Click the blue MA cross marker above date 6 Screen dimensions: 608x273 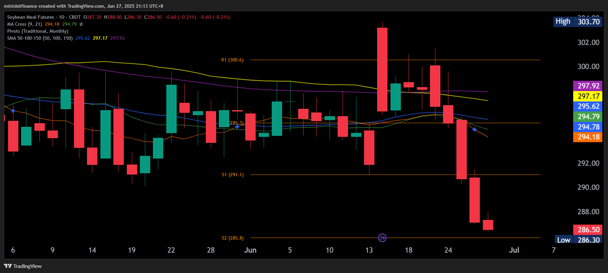click(x=13, y=110)
